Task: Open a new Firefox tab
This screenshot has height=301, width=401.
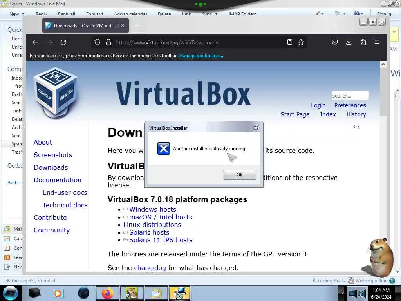Action: (x=137, y=26)
